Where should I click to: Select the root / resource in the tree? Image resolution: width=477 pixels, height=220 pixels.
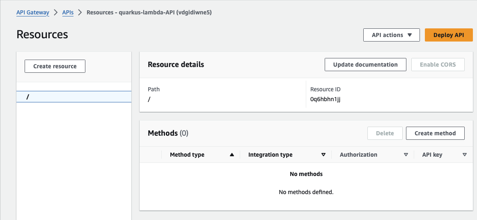[x=73, y=97]
